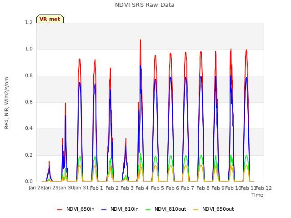
Task: Click the Feb 2 x-axis label
Action: coord(112,188)
